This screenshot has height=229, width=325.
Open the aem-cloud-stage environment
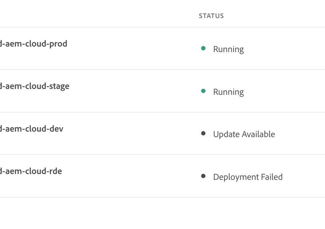click(x=34, y=86)
